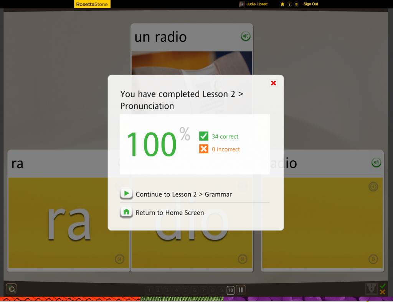This screenshot has height=302, width=393.
Task: Click the Judie Lipsett user name
Action: (x=257, y=4)
